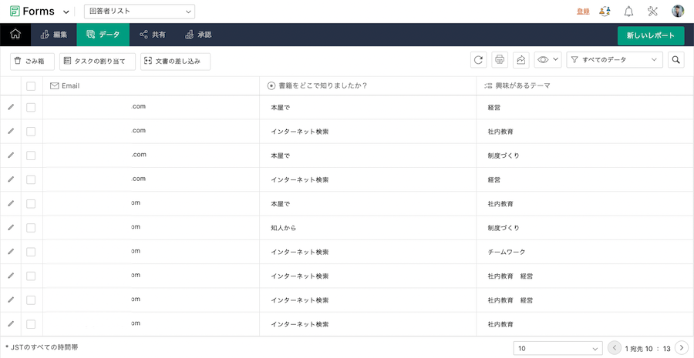Check the checkbox for the 知人から row

pos(31,228)
